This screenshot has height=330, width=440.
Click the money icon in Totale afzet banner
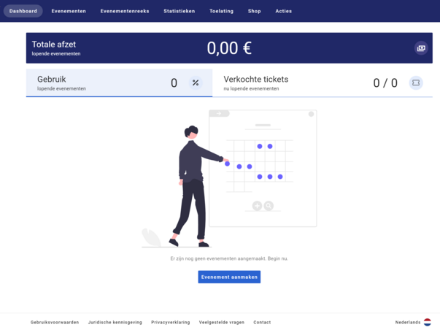pos(421,48)
